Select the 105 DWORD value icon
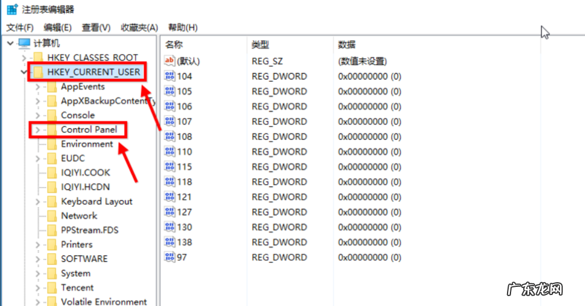This screenshot has height=306, width=585. coord(169,91)
